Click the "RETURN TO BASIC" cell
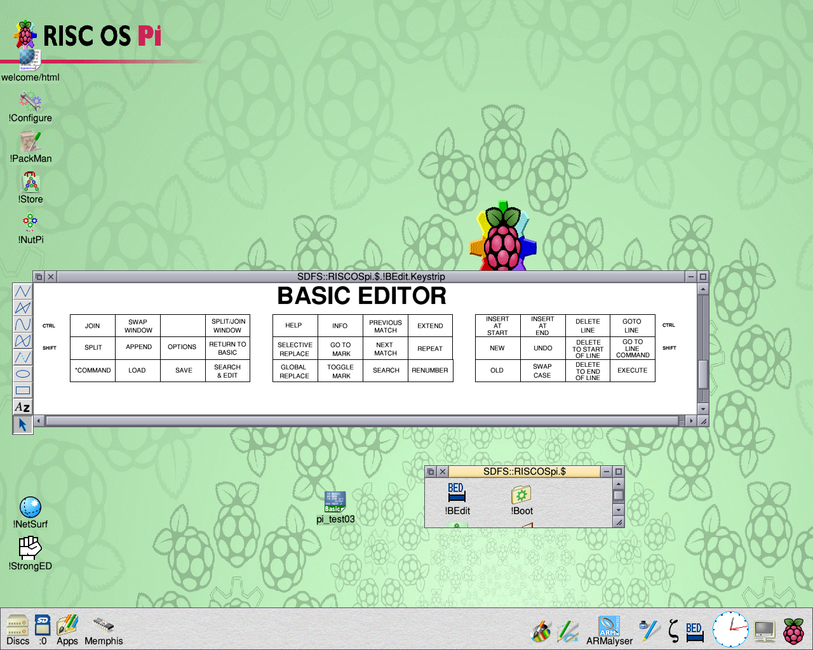Viewport: 813px width, 650px height. coord(227,348)
